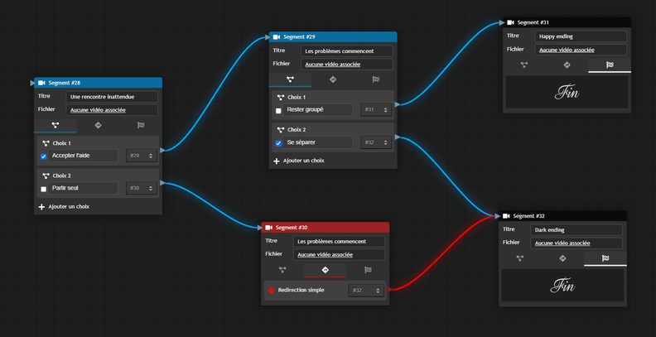656x337 pixels.
Task: Uncheck the Accepter l'aide checkbox
Action: coord(44,156)
